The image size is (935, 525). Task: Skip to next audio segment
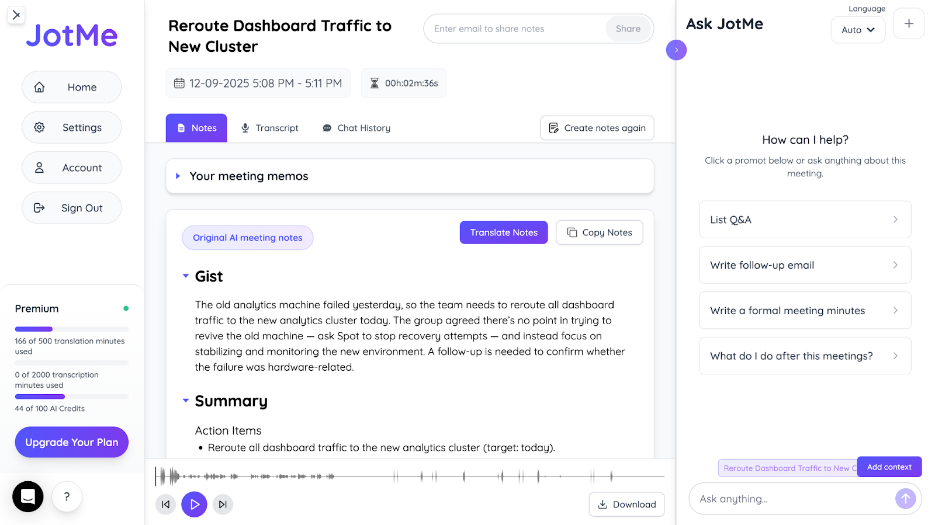(x=223, y=505)
